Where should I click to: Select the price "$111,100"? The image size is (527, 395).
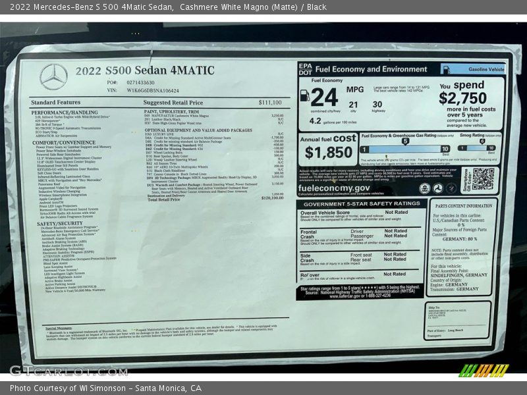tap(270, 103)
